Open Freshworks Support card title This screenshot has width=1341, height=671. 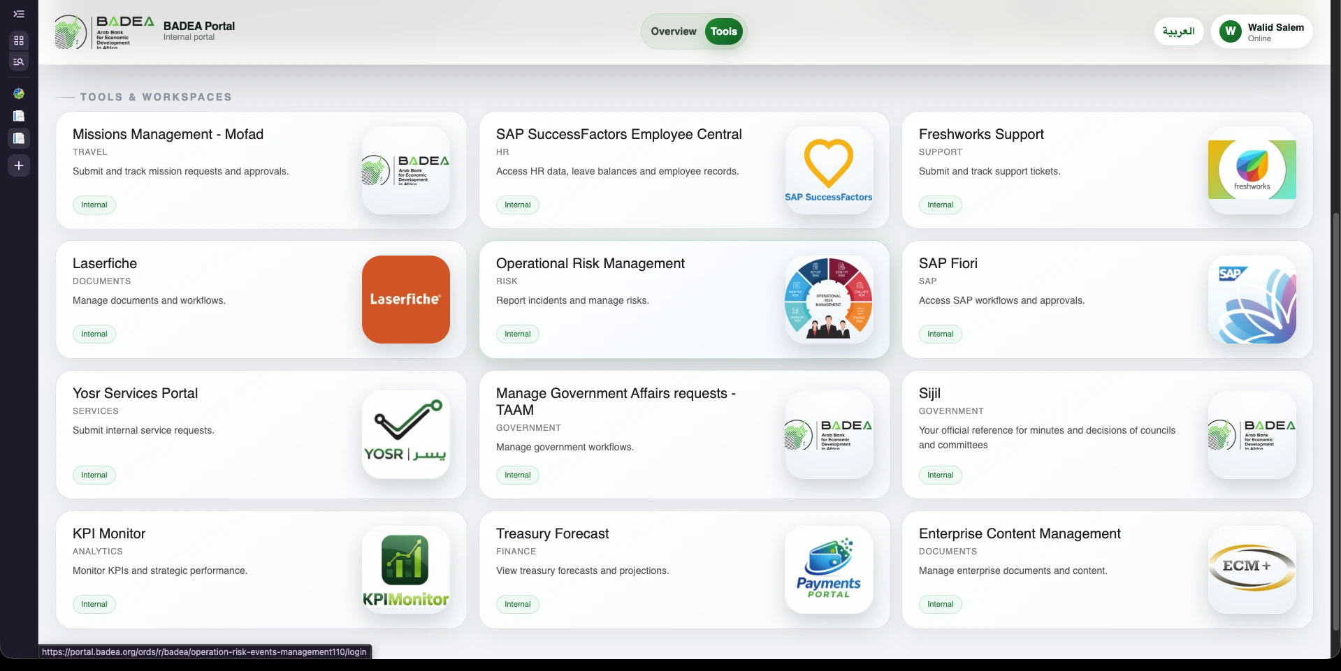981,134
